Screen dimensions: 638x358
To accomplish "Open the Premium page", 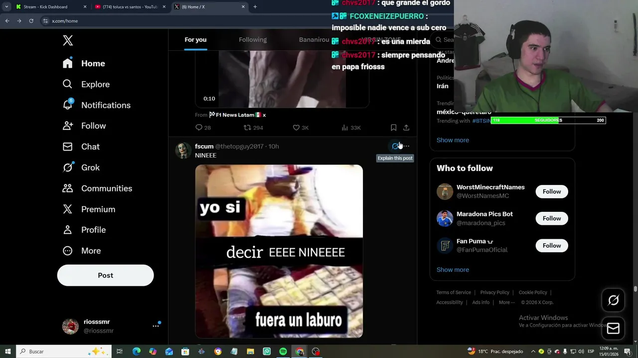I will pos(89,209).
